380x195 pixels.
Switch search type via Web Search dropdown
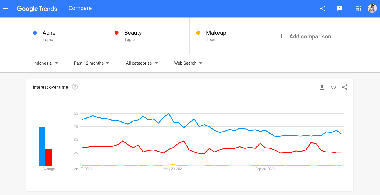(188, 63)
